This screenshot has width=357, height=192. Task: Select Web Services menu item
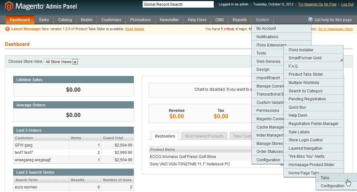[268, 61]
